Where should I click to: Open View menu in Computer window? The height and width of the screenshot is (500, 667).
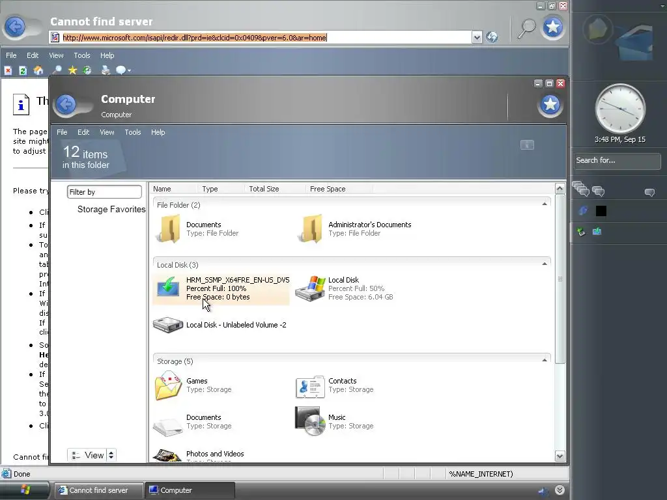[x=107, y=132]
